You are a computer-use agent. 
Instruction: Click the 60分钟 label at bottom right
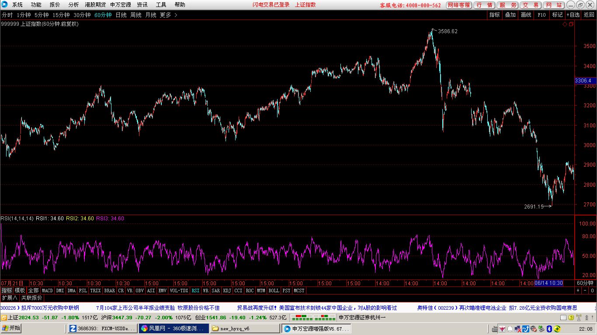585,283
